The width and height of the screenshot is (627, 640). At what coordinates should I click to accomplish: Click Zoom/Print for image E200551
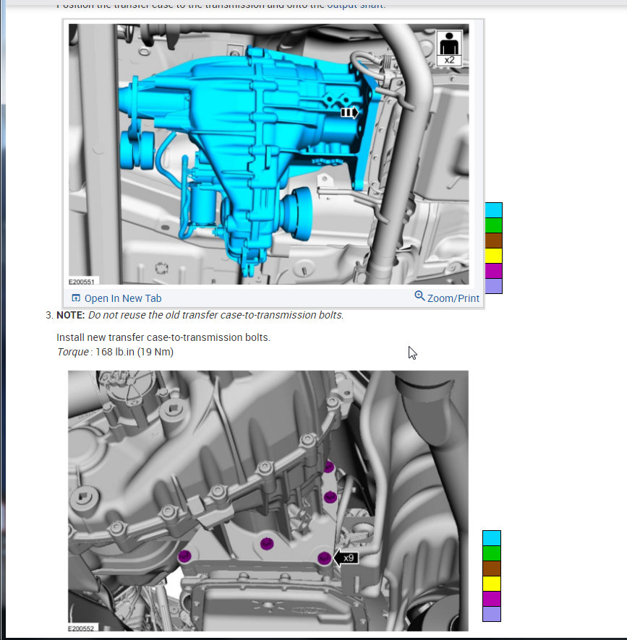coord(453,298)
